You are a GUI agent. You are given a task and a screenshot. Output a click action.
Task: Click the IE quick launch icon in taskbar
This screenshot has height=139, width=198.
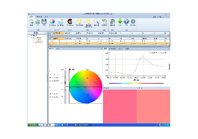(x=65, y=125)
